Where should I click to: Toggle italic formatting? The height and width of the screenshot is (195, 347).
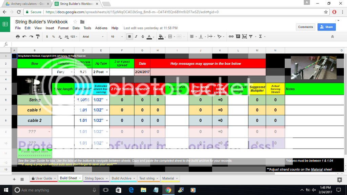[x=136, y=37]
